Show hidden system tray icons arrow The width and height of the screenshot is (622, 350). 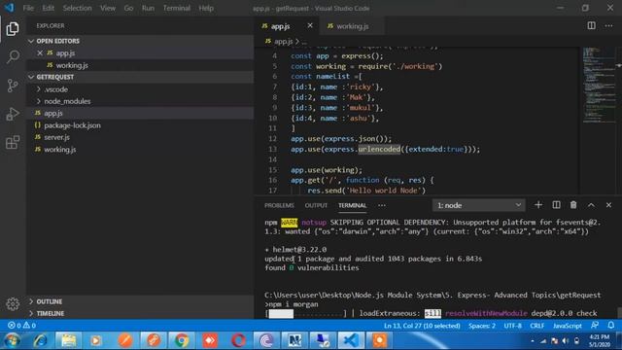(x=533, y=341)
